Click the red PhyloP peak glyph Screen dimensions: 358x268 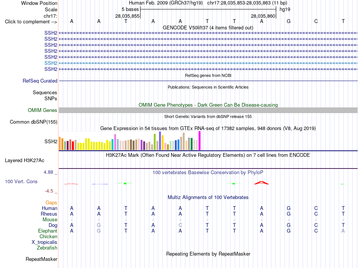point(262,182)
